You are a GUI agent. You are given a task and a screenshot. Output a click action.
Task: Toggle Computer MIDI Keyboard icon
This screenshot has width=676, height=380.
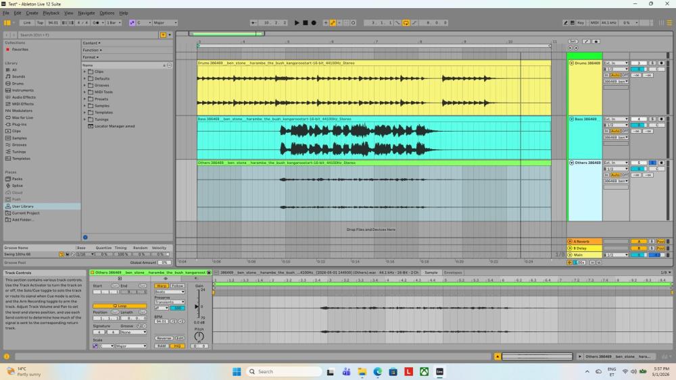pos(573,23)
